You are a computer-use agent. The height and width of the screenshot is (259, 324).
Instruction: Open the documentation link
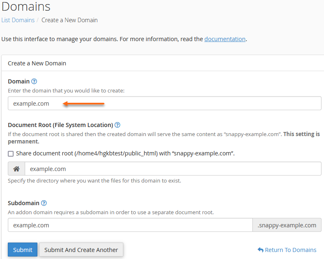pyautogui.click(x=225, y=39)
